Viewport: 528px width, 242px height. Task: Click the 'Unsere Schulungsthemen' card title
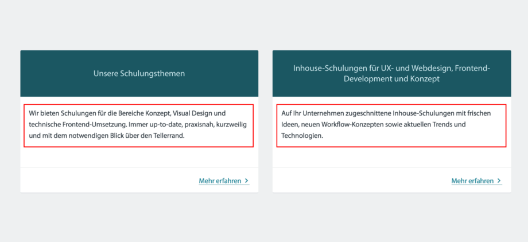[x=139, y=73]
